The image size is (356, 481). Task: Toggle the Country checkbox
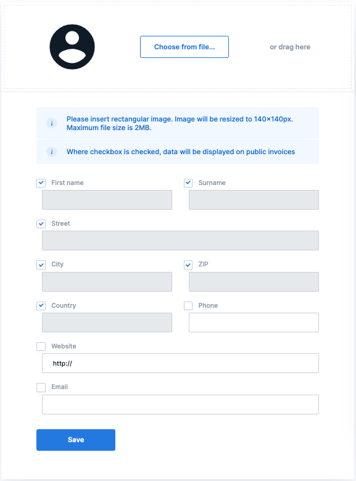(41, 305)
